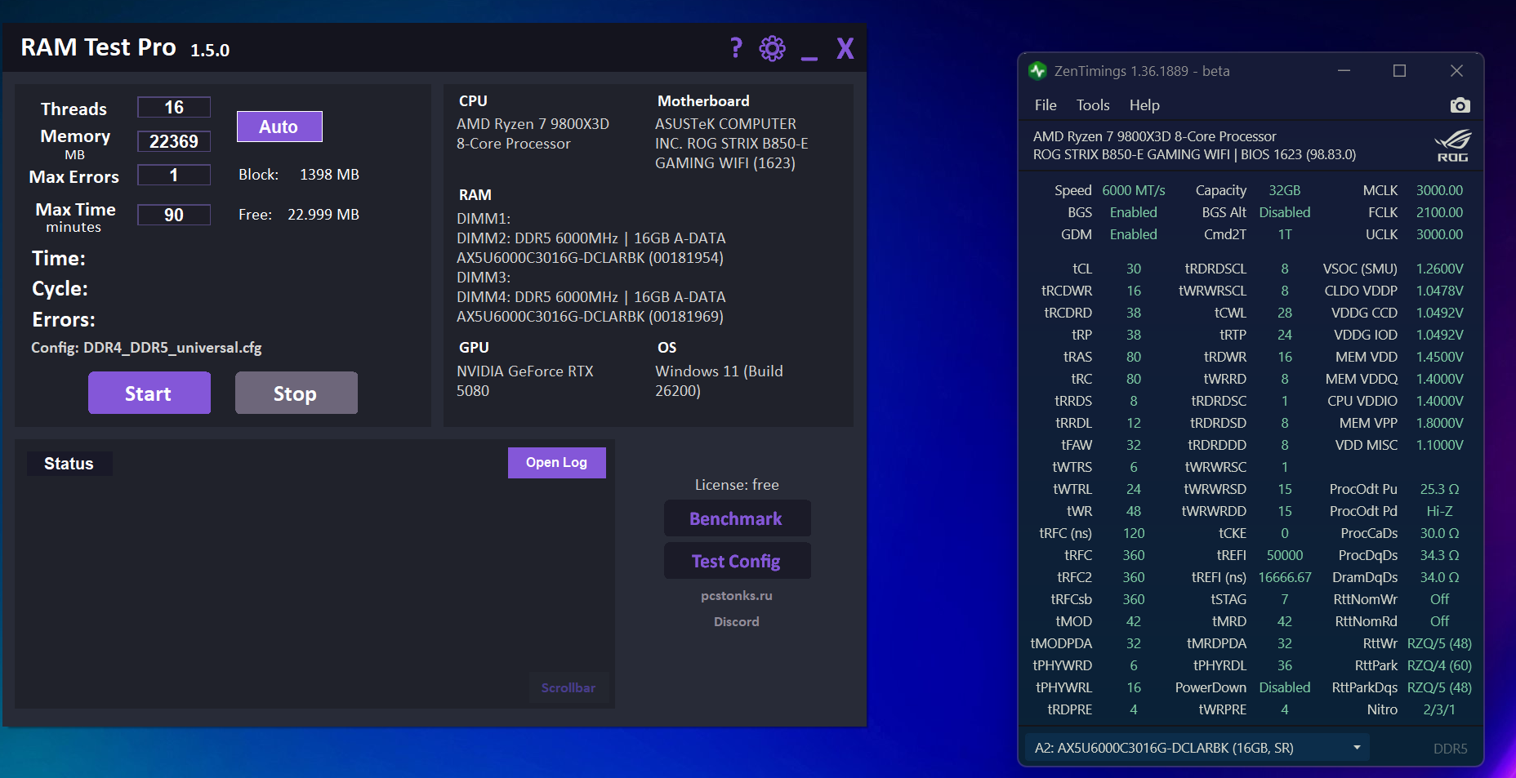Click the tREFI value 50000
The image size is (1516, 778).
(1285, 555)
